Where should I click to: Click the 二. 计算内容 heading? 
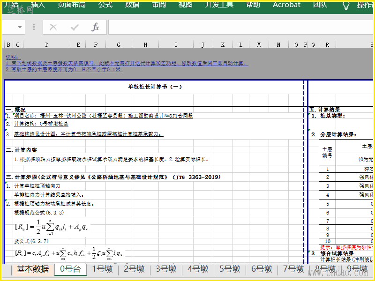coord(21,150)
